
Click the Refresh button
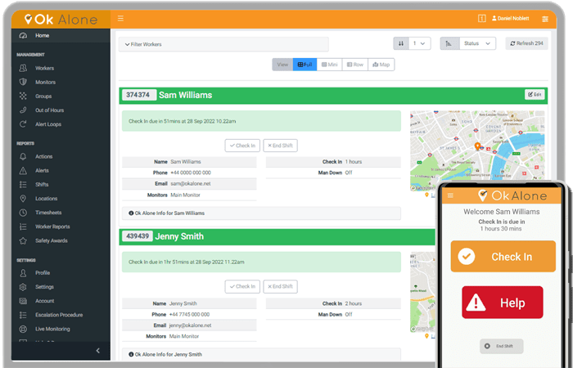[526, 43]
